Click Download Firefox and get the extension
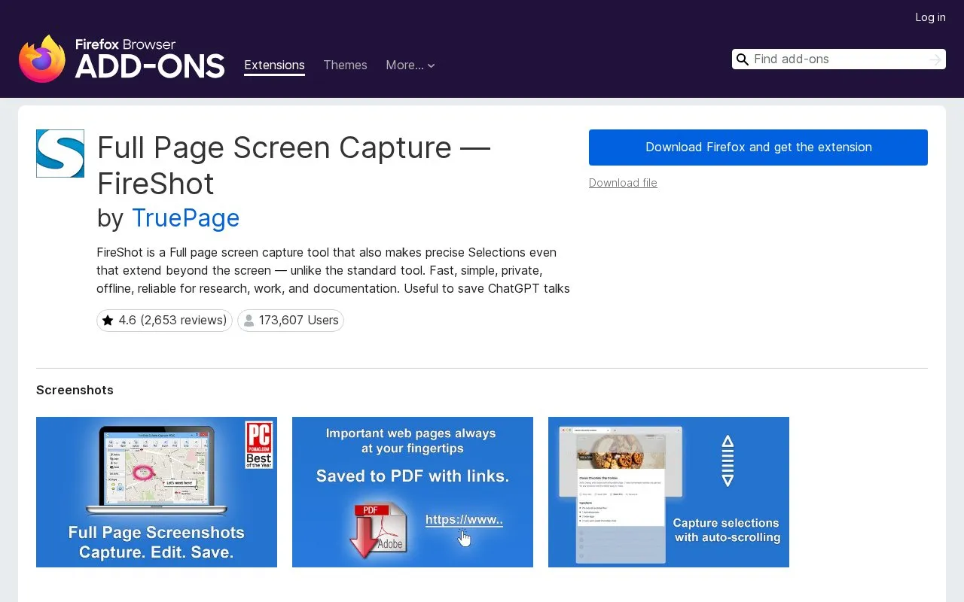Screen dimensions: 964x602 758,147
